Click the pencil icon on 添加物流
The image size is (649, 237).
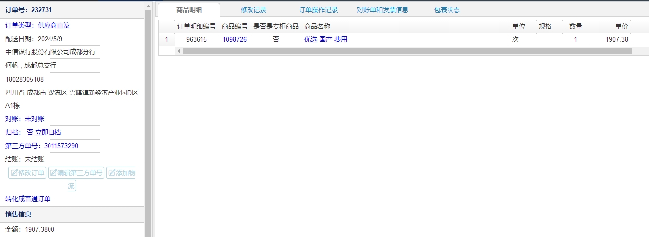[x=112, y=173]
